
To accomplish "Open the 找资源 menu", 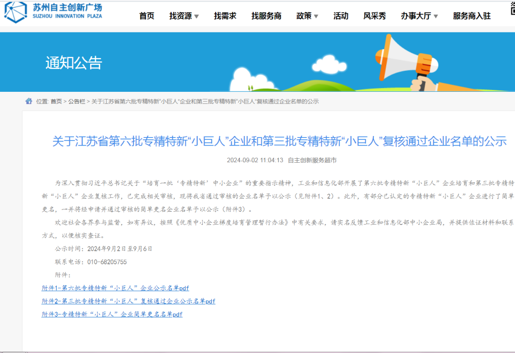I will tap(180, 16).
